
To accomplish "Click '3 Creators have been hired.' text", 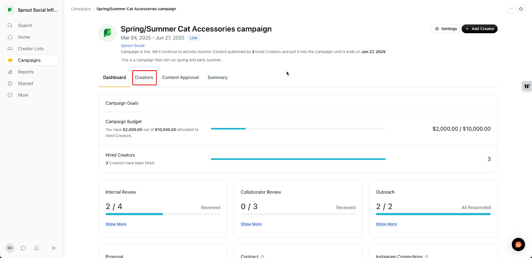I will click(x=130, y=163).
